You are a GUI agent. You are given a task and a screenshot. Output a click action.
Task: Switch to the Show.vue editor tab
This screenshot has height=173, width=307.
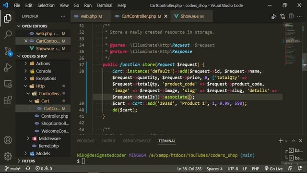[x=191, y=16]
